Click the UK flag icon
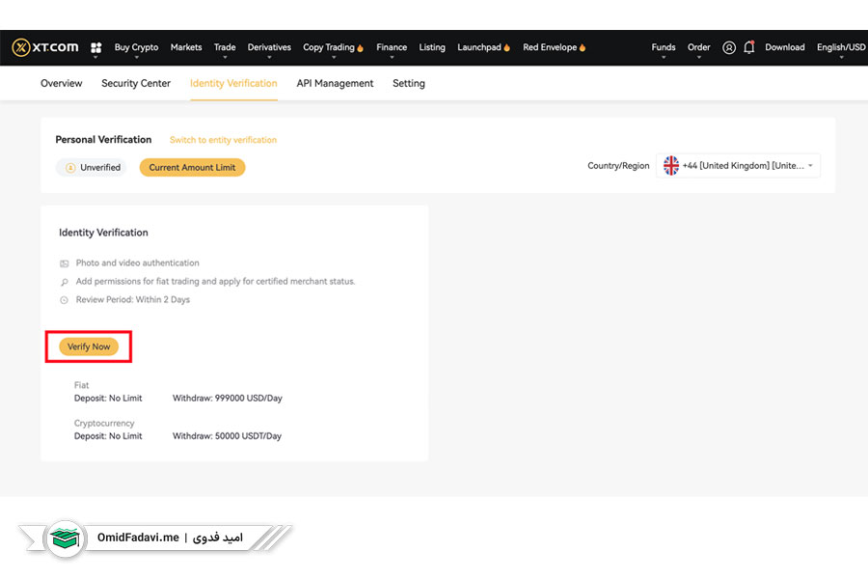This screenshot has width=868, height=579. (x=671, y=166)
